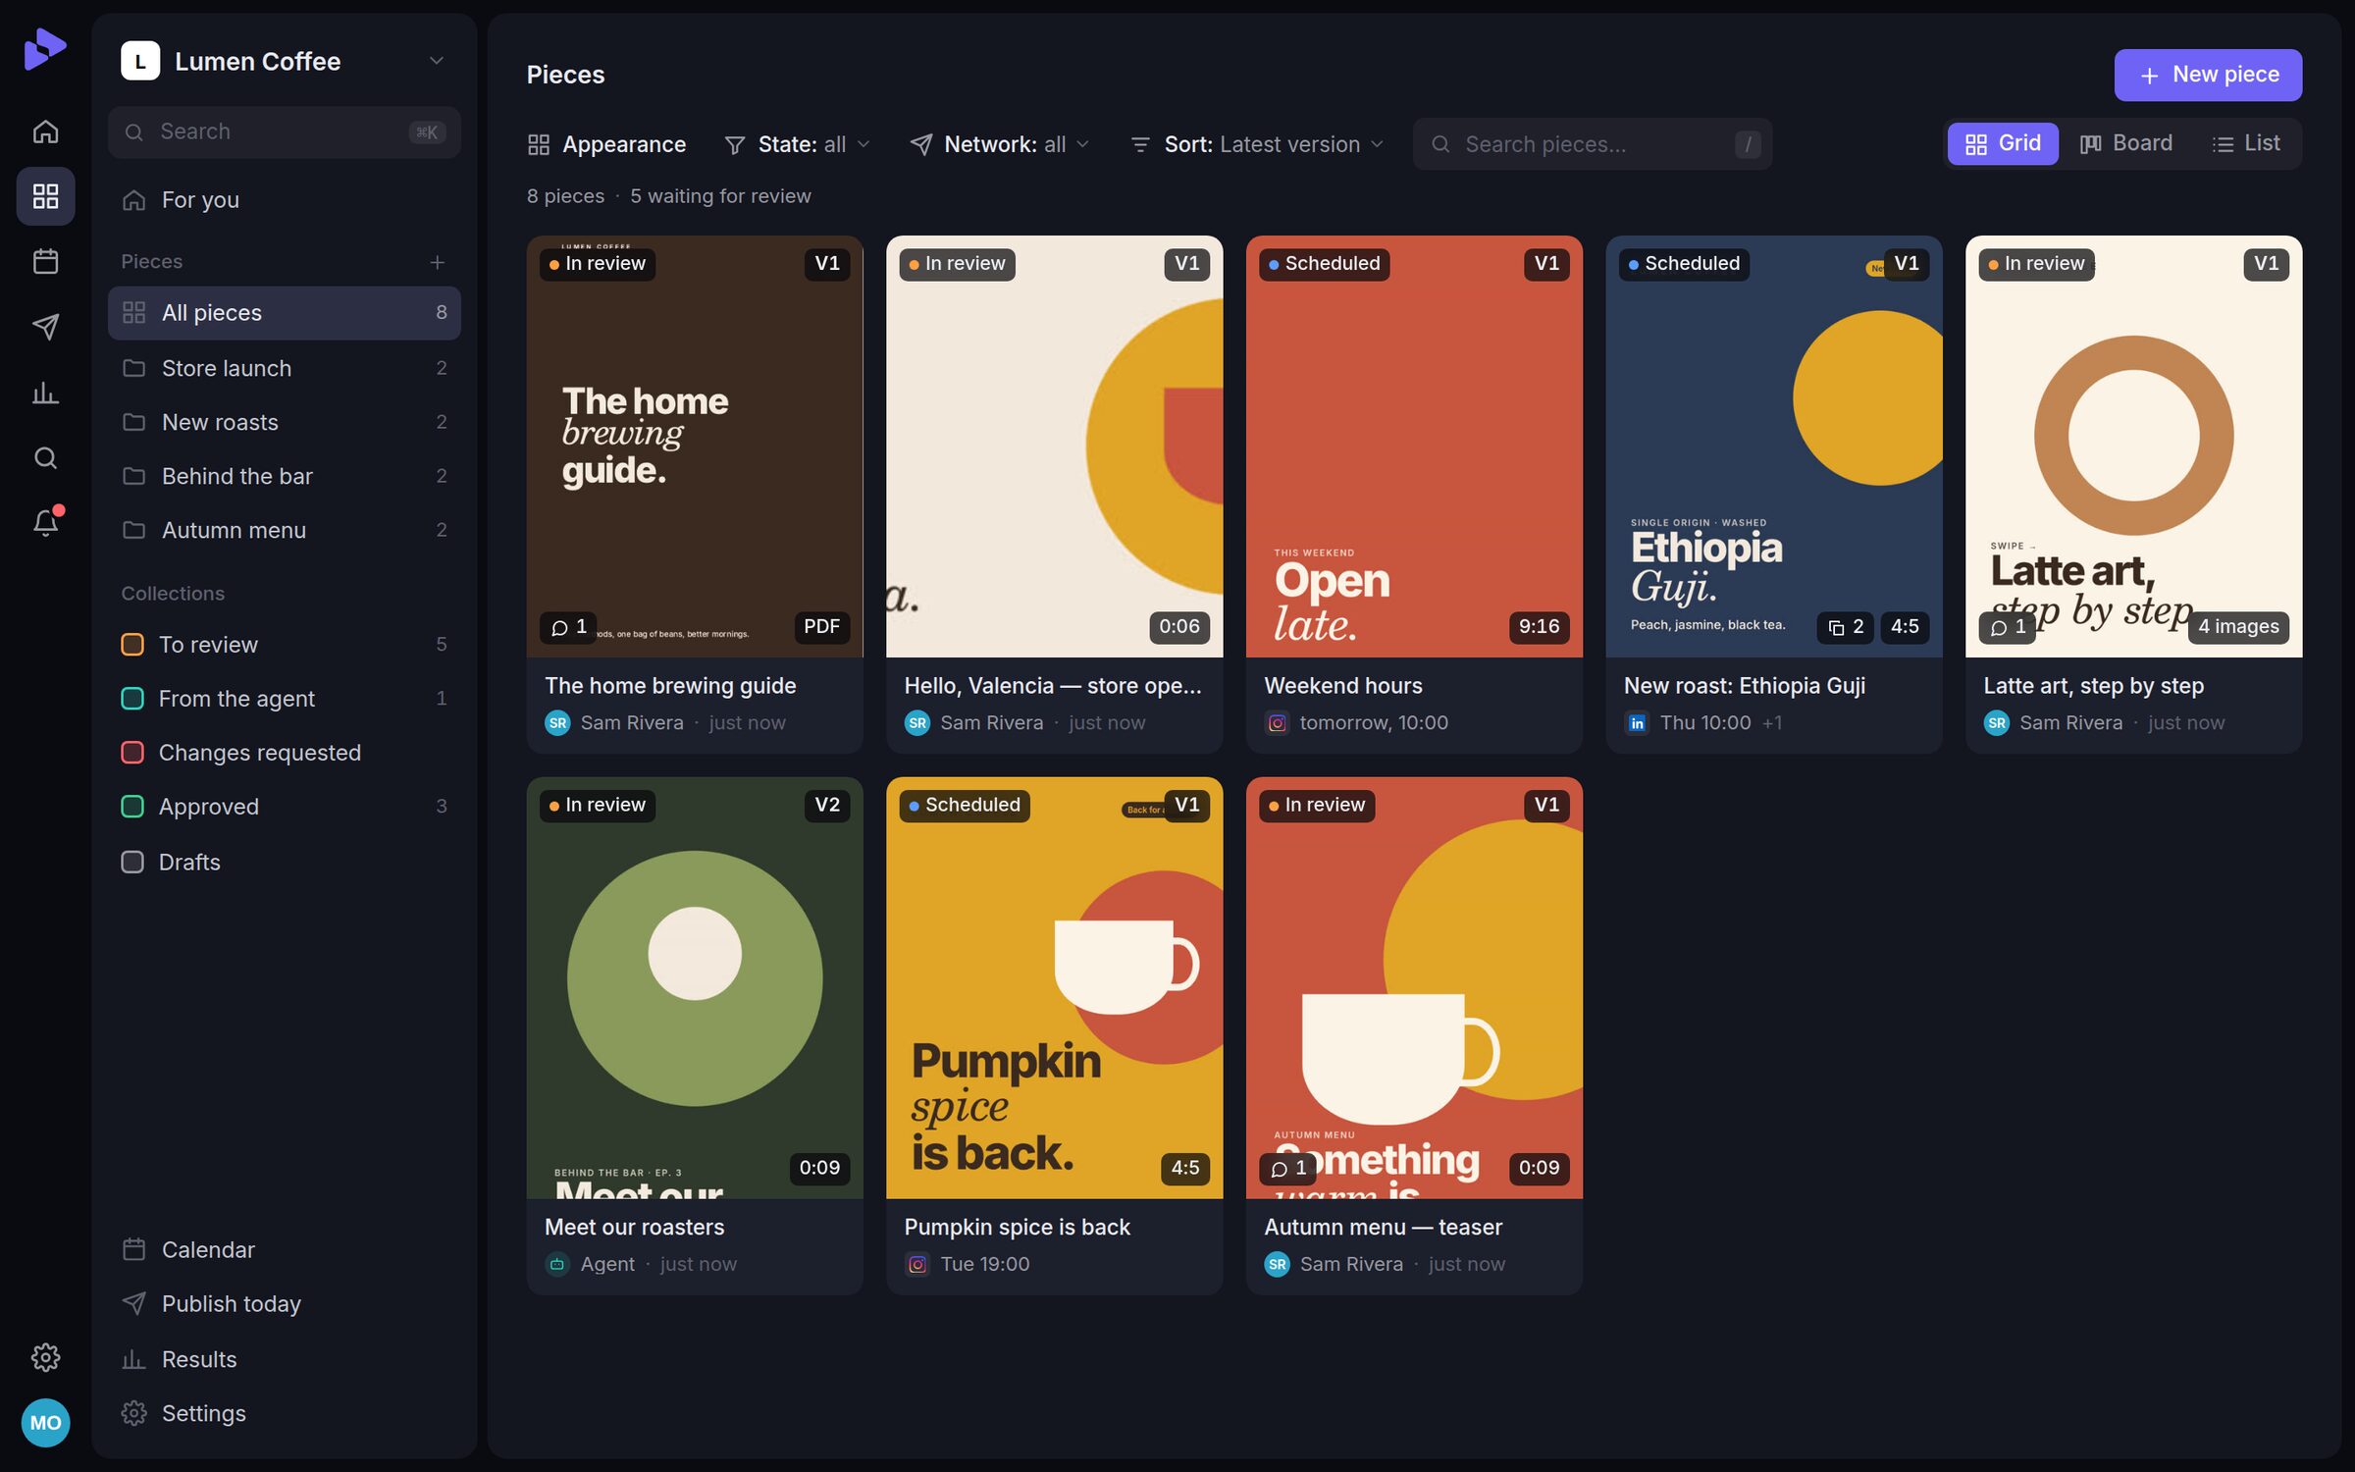The image size is (2355, 1472).
Task: Open the State: all filter dropdown
Action: pos(797,144)
